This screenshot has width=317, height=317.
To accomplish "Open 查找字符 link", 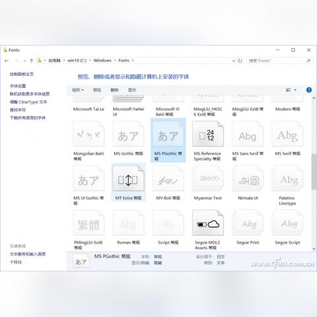I will pyautogui.click(x=18, y=110).
